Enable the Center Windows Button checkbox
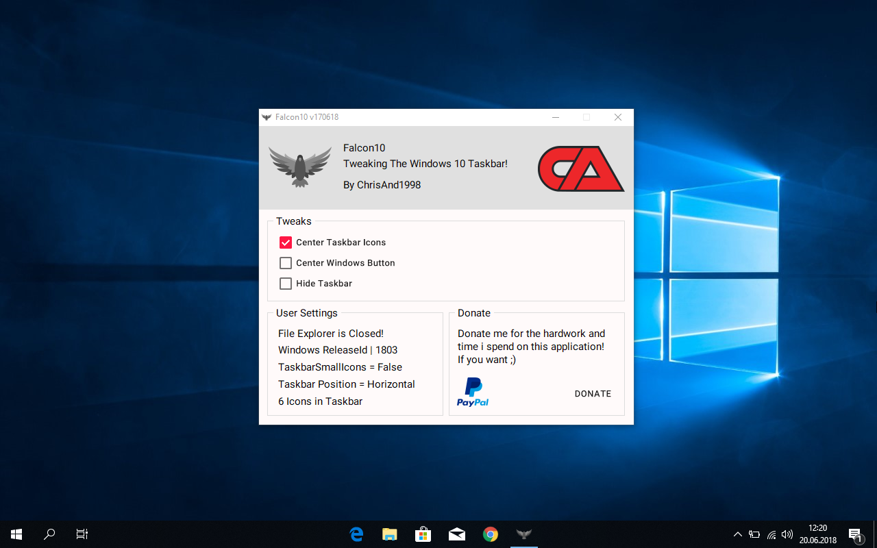Screen dimensions: 877x548 click(286, 263)
